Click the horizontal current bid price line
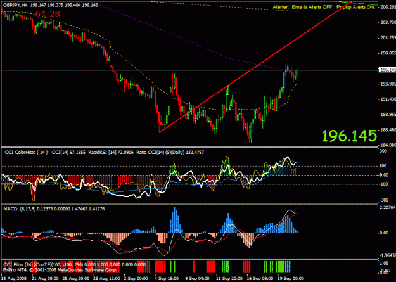396x282 pixels. click(189, 70)
